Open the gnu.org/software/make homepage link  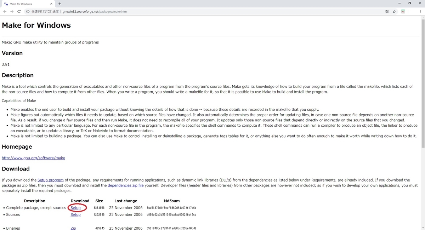point(33,158)
